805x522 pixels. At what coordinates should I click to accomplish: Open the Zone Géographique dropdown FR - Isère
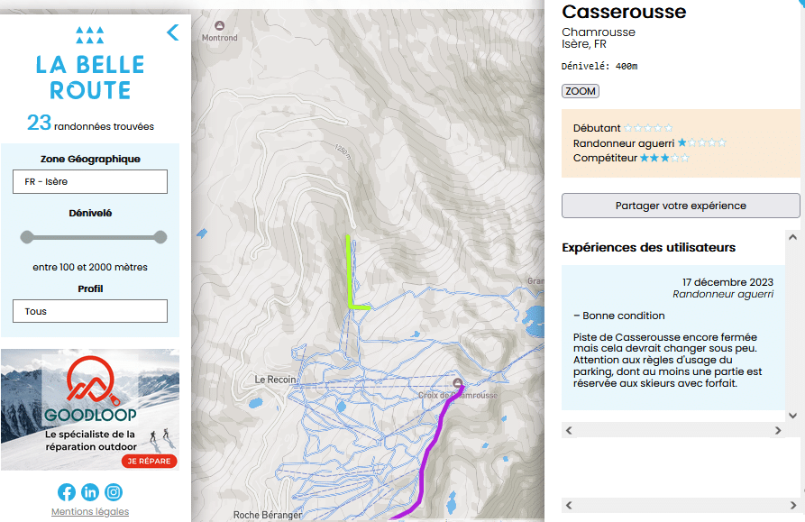[90, 182]
